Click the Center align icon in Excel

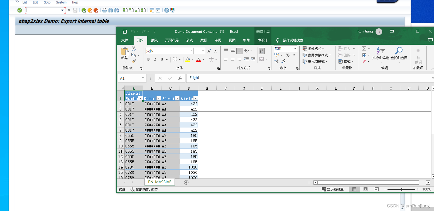click(233, 59)
